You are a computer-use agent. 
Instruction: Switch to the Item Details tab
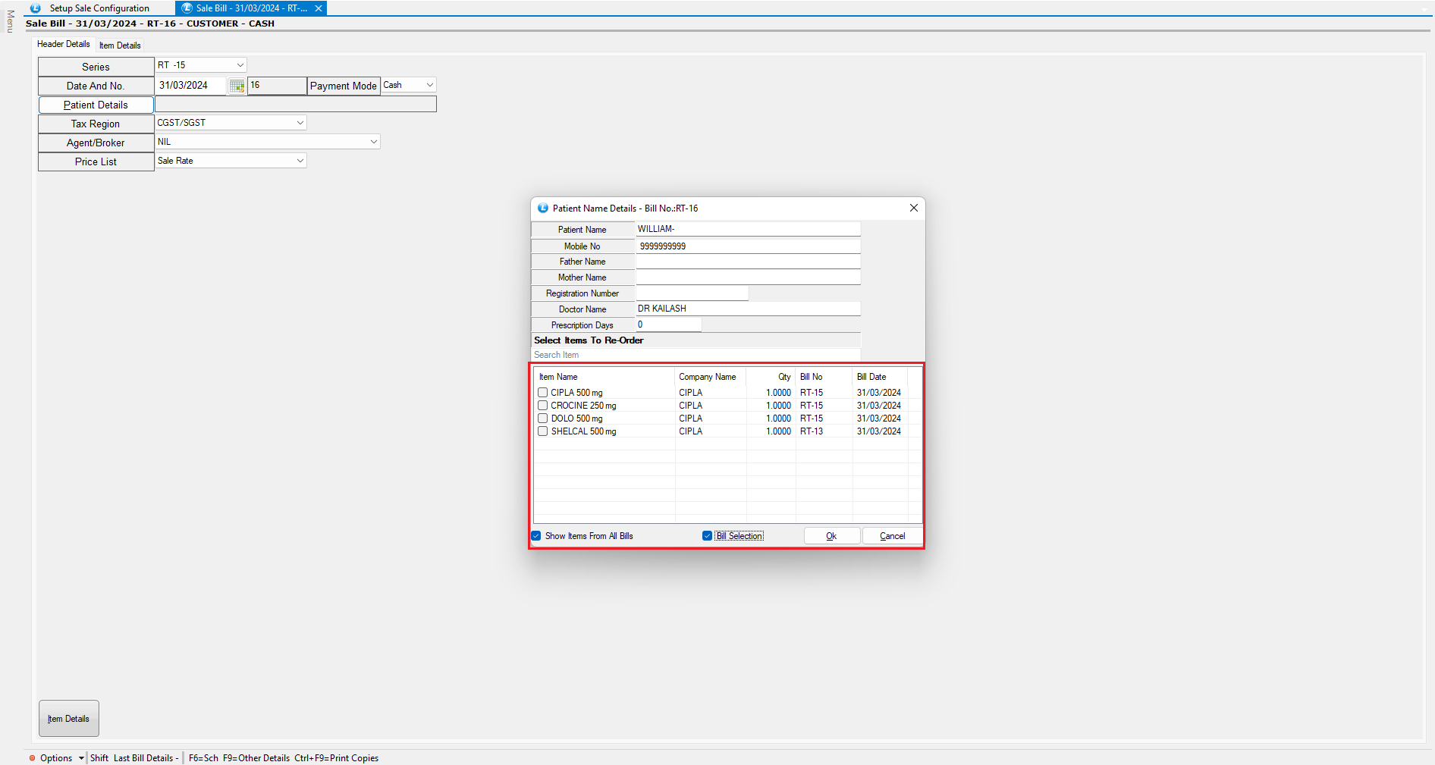click(120, 45)
